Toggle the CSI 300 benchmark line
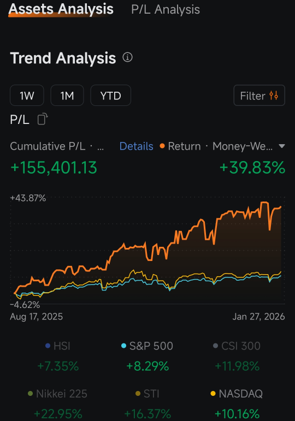Screen dimensions: 295x421 237,346
